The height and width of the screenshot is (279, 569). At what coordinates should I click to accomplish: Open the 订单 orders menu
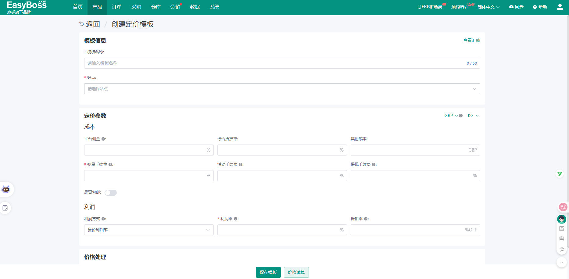pos(116,7)
